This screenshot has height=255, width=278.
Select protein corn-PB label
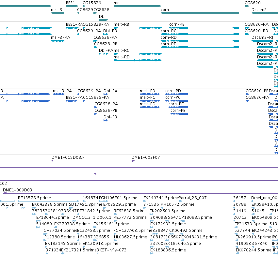tap(178, 111)
